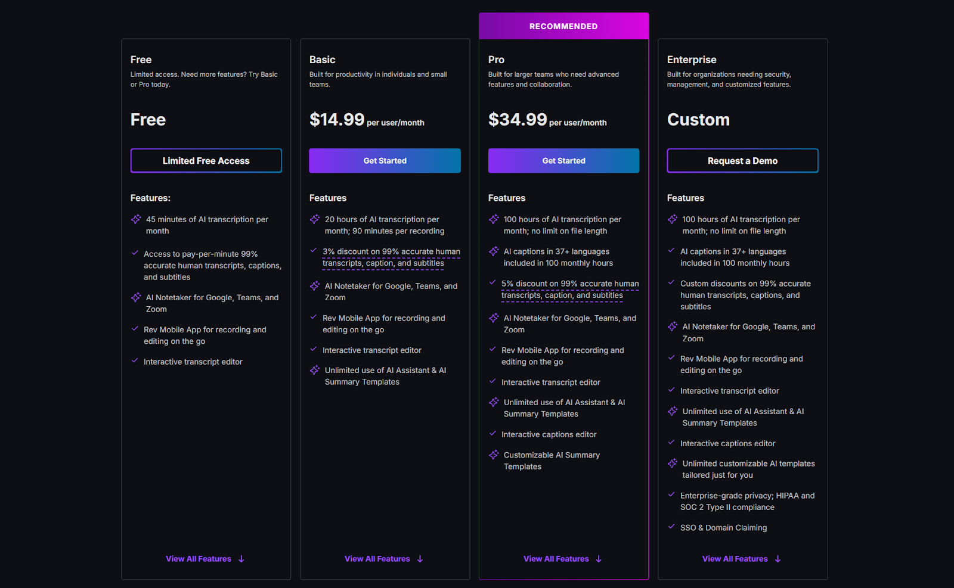Click the checkmark beside Access to pay-per-minute 99%

point(135,253)
